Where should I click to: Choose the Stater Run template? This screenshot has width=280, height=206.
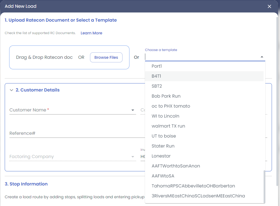click(163, 146)
